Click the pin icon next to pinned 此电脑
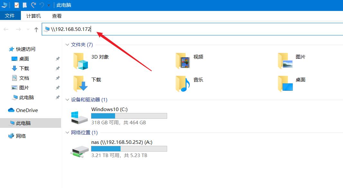Viewport: 343px width, 188px height. [58, 97]
